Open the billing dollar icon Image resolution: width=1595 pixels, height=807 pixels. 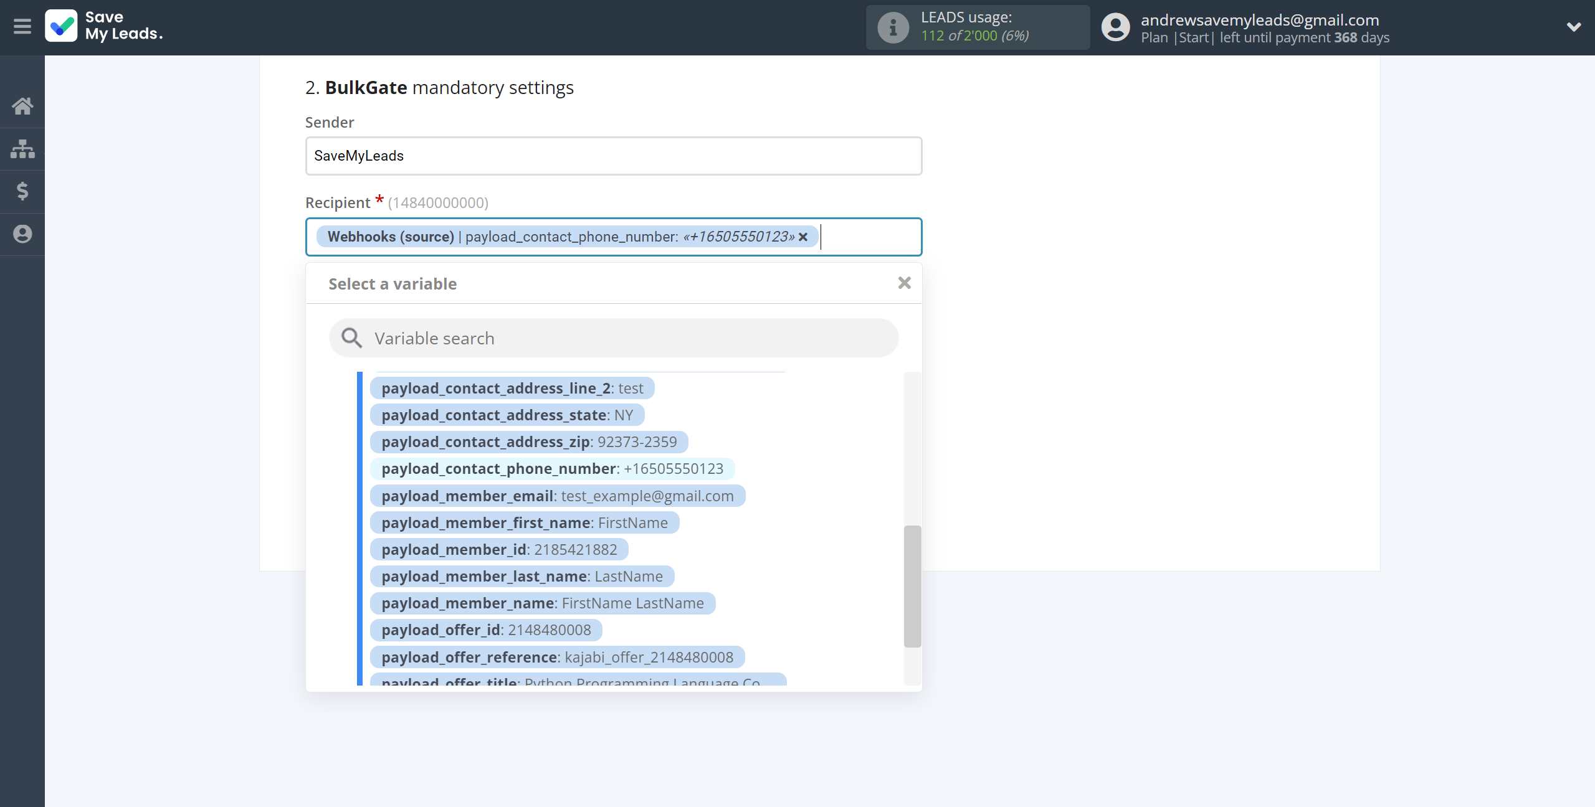(x=22, y=191)
